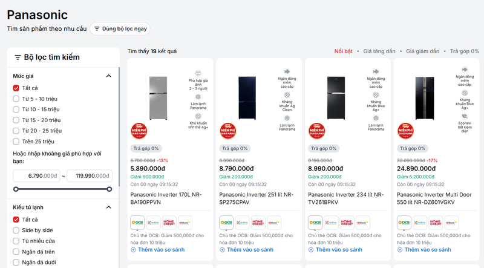
Task: Collapse the Mức giá filter section
Action: point(109,76)
